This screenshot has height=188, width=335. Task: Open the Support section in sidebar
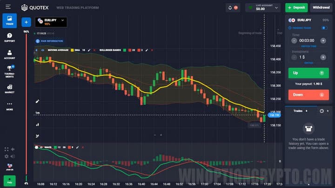tap(9, 38)
